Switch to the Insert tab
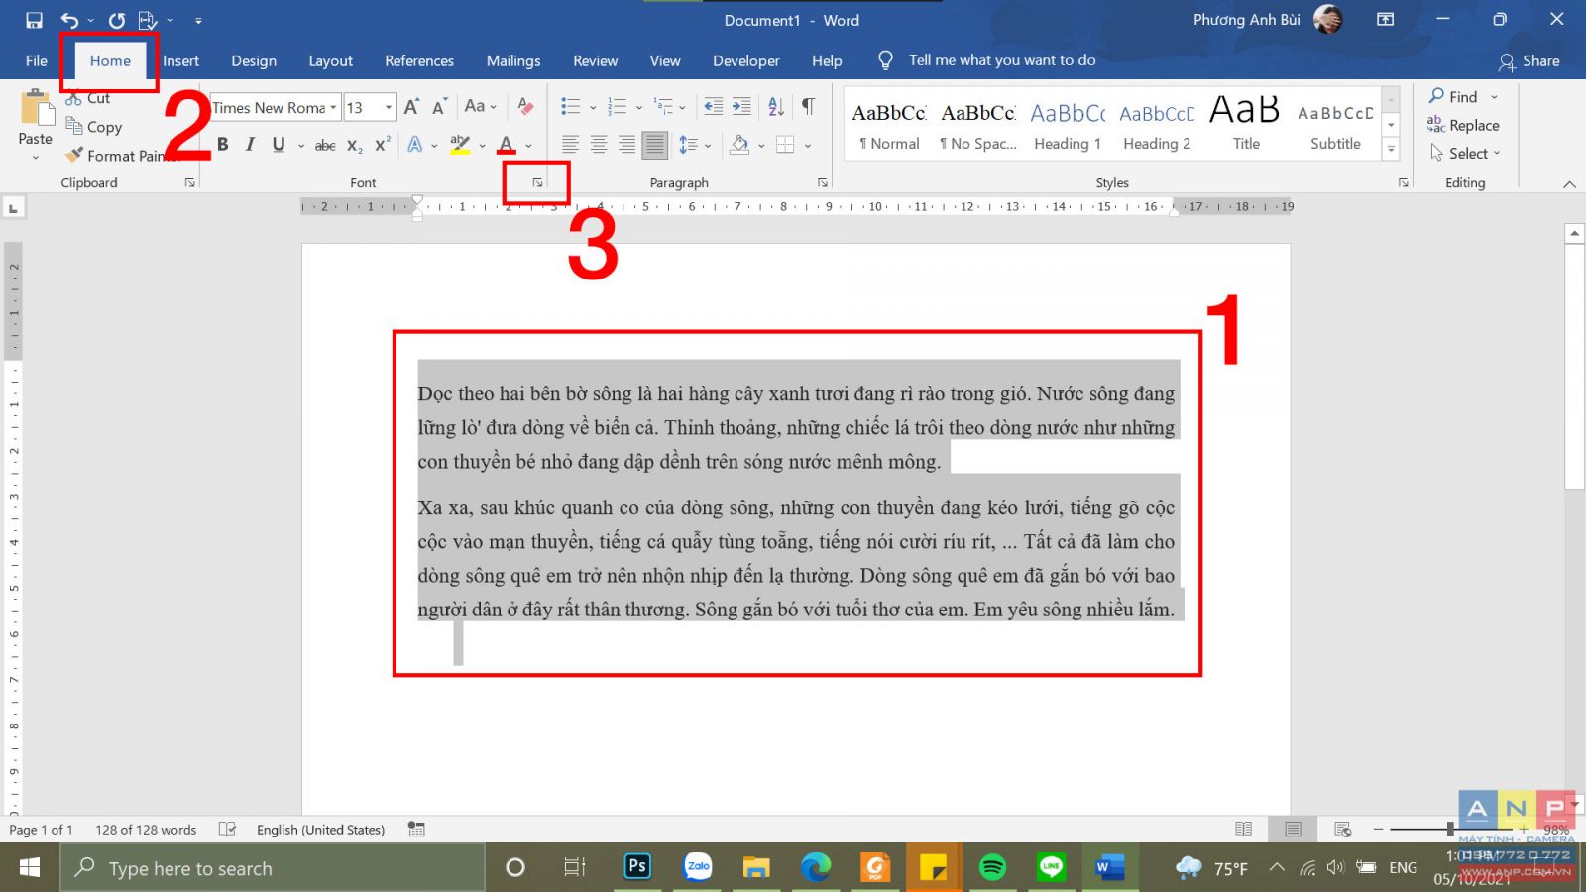The height and width of the screenshot is (892, 1586). click(180, 60)
